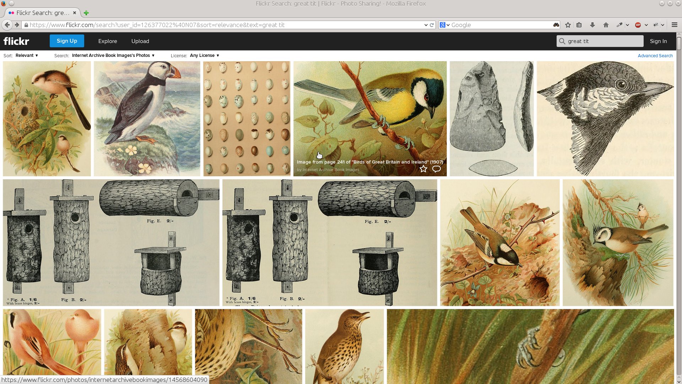This screenshot has height=384, width=682.
Task: Open the Firefox hamburger menu
Action: coord(674,25)
